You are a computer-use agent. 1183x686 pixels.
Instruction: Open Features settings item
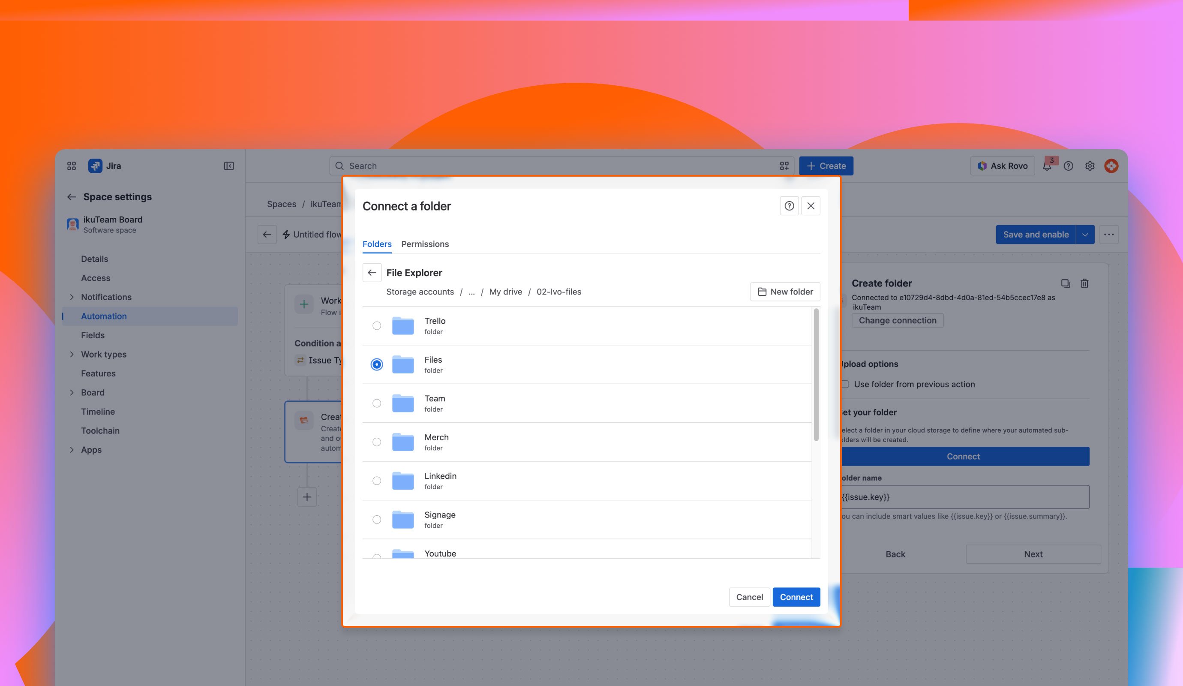tap(98, 373)
